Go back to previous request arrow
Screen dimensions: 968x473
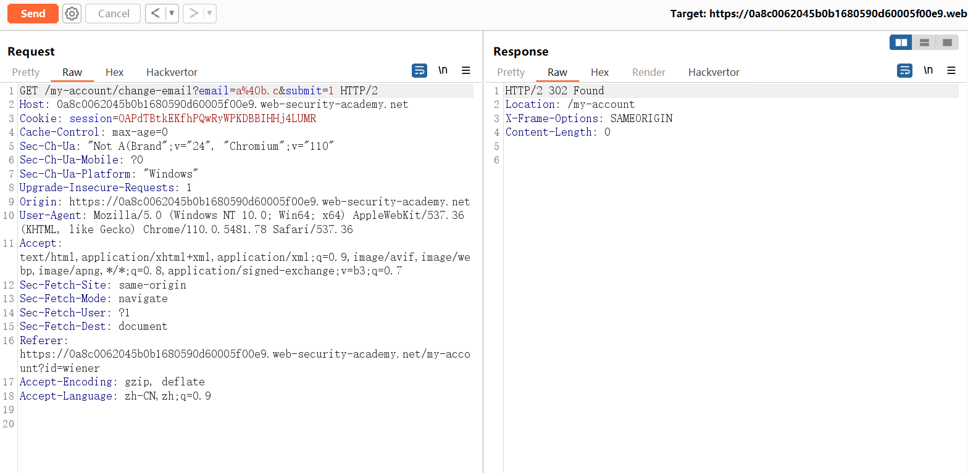pyautogui.click(x=156, y=14)
